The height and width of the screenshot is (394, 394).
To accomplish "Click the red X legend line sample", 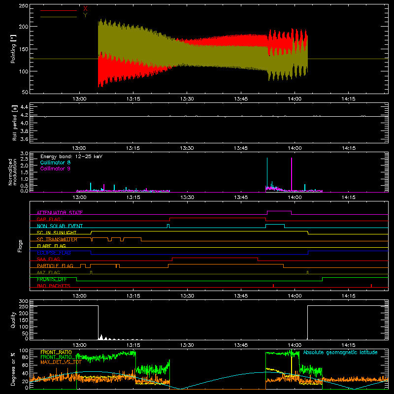I will [59, 10].
